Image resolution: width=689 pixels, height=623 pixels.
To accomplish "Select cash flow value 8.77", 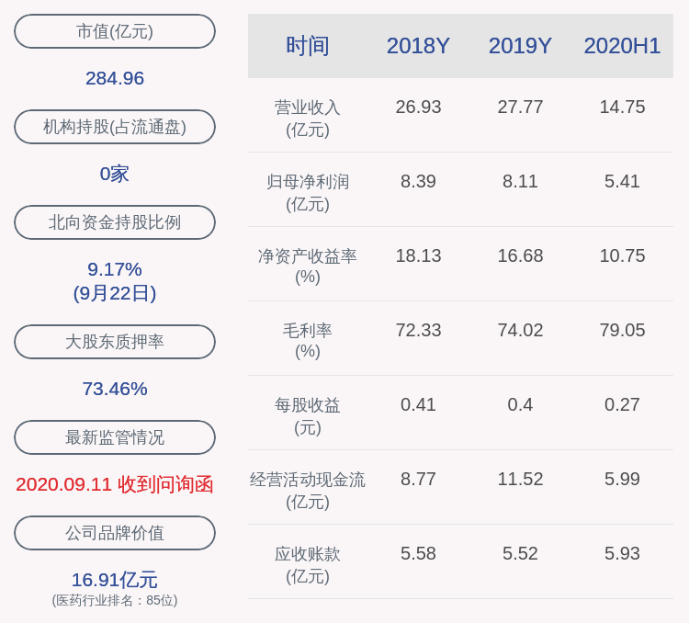I will (418, 479).
